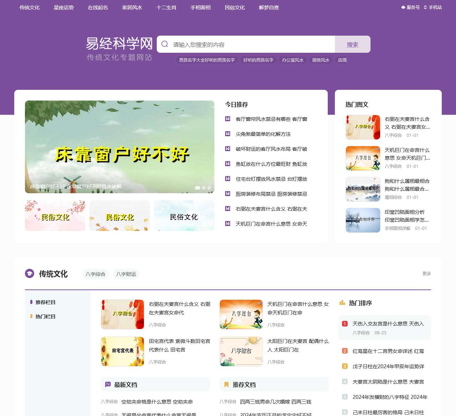The height and width of the screenshot is (416, 456).
Task: Open the 狗和什么属相最相合 thumbnail in 热门图文
Action: coord(363,189)
